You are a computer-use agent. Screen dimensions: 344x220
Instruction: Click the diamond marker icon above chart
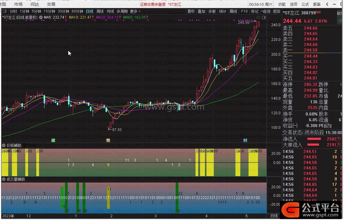[258, 17]
